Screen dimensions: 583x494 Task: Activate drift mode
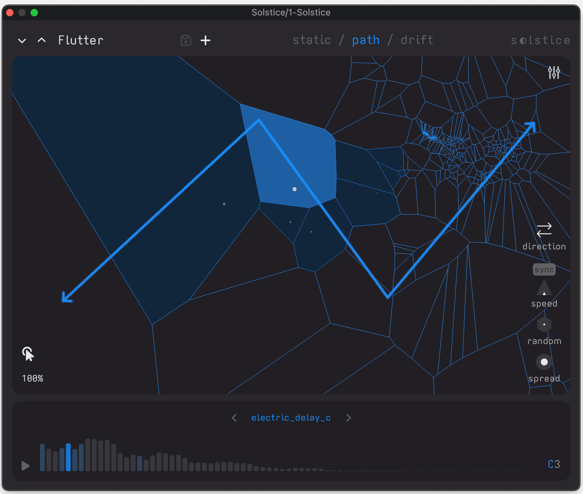click(417, 40)
